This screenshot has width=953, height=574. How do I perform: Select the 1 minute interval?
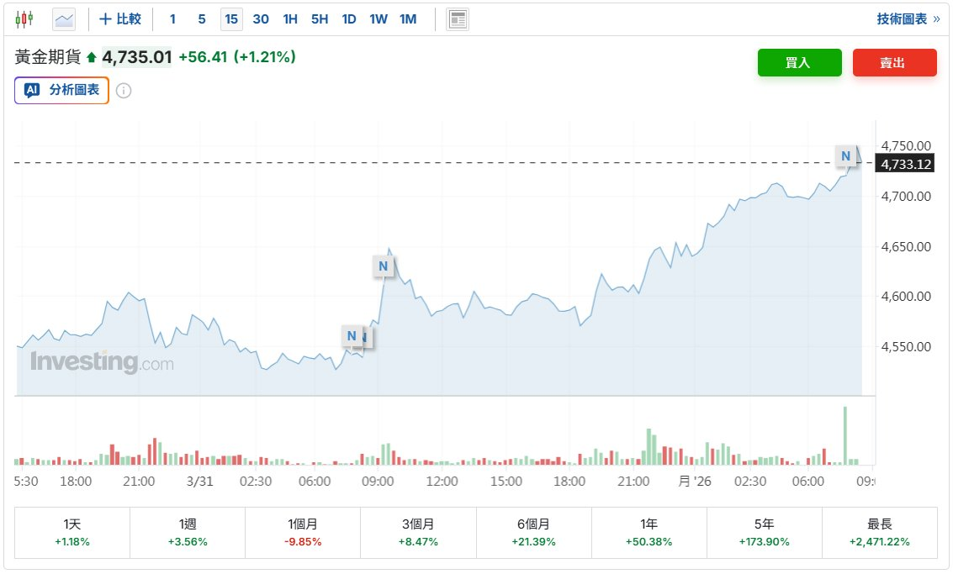click(x=173, y=18)
